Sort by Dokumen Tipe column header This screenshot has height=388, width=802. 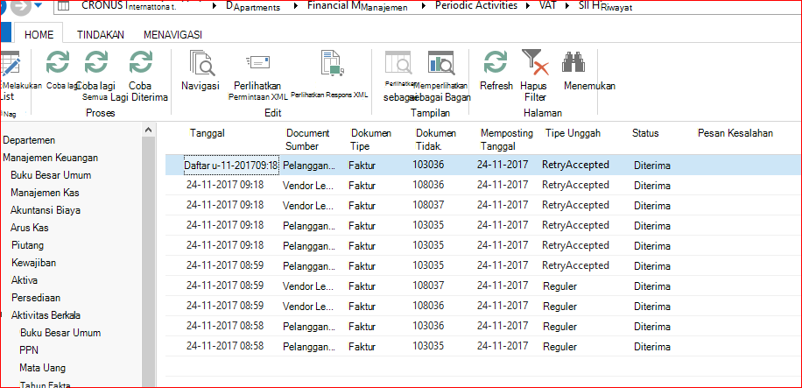(371, 140)
